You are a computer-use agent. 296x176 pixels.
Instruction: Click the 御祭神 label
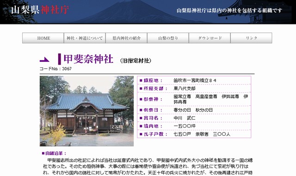(151, 99)
